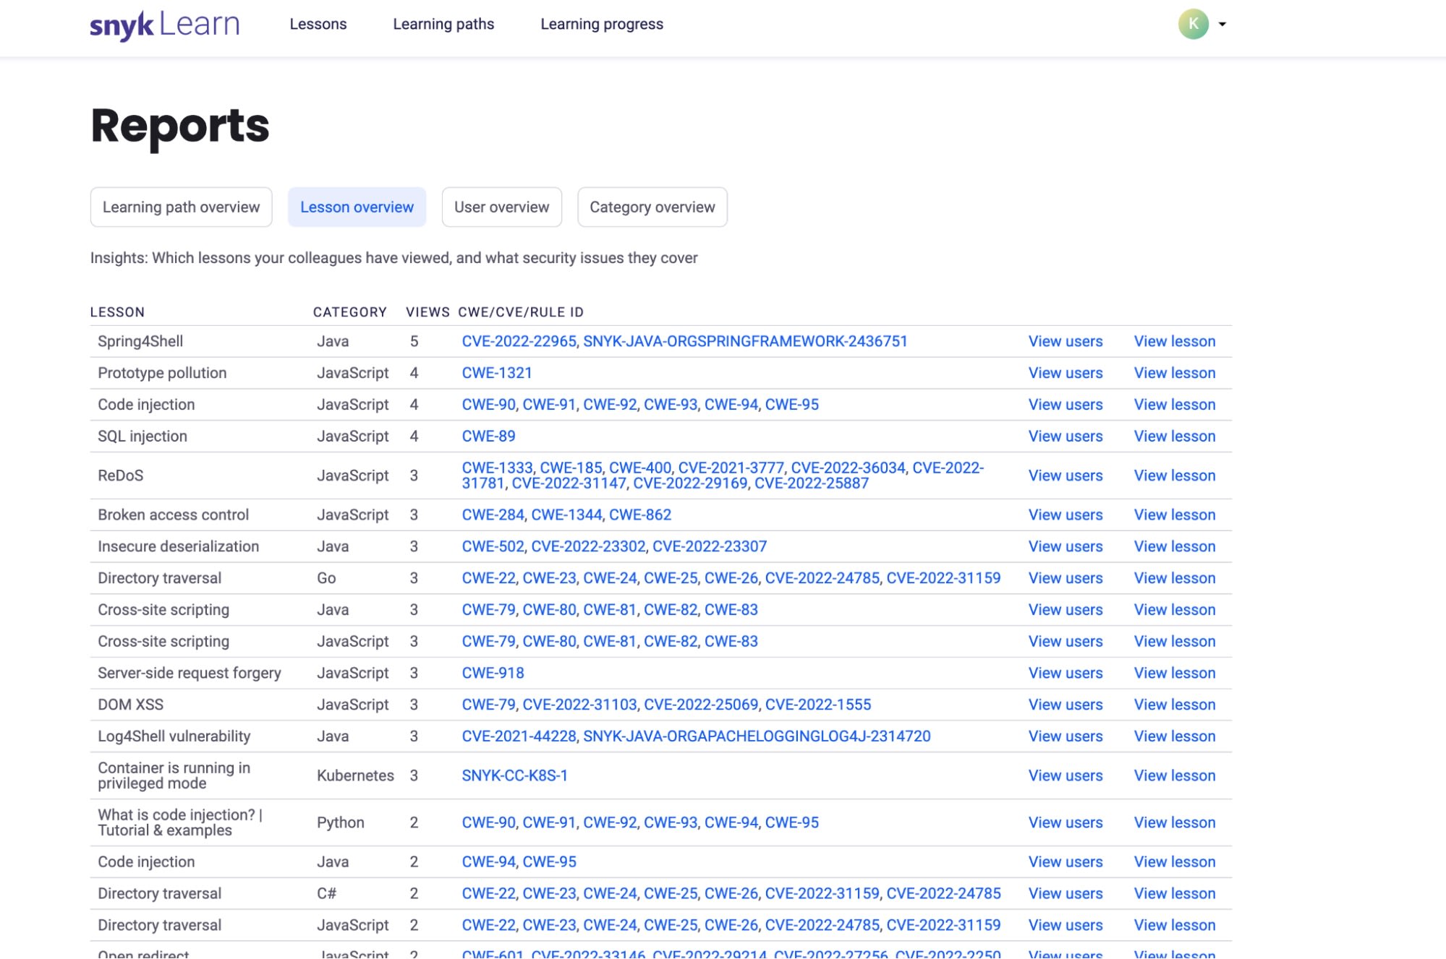Click the CWE-1321 link
Screen dimensions: 1446x959
(x=497, y=373)
